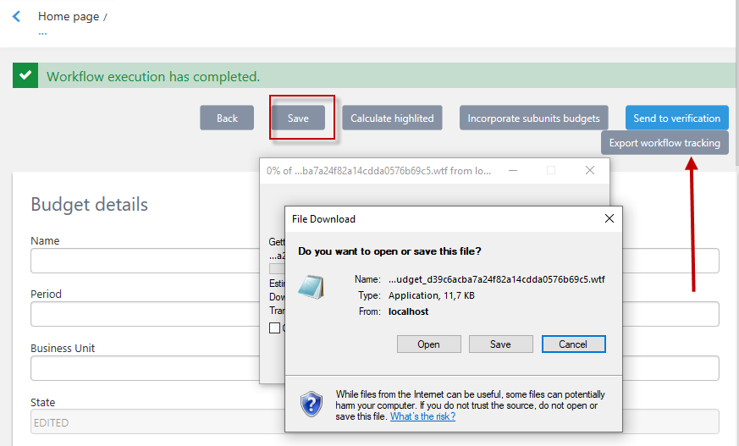Click into the Period input field
This screenshot has width=739, height=446.
[x=145, y=314]
